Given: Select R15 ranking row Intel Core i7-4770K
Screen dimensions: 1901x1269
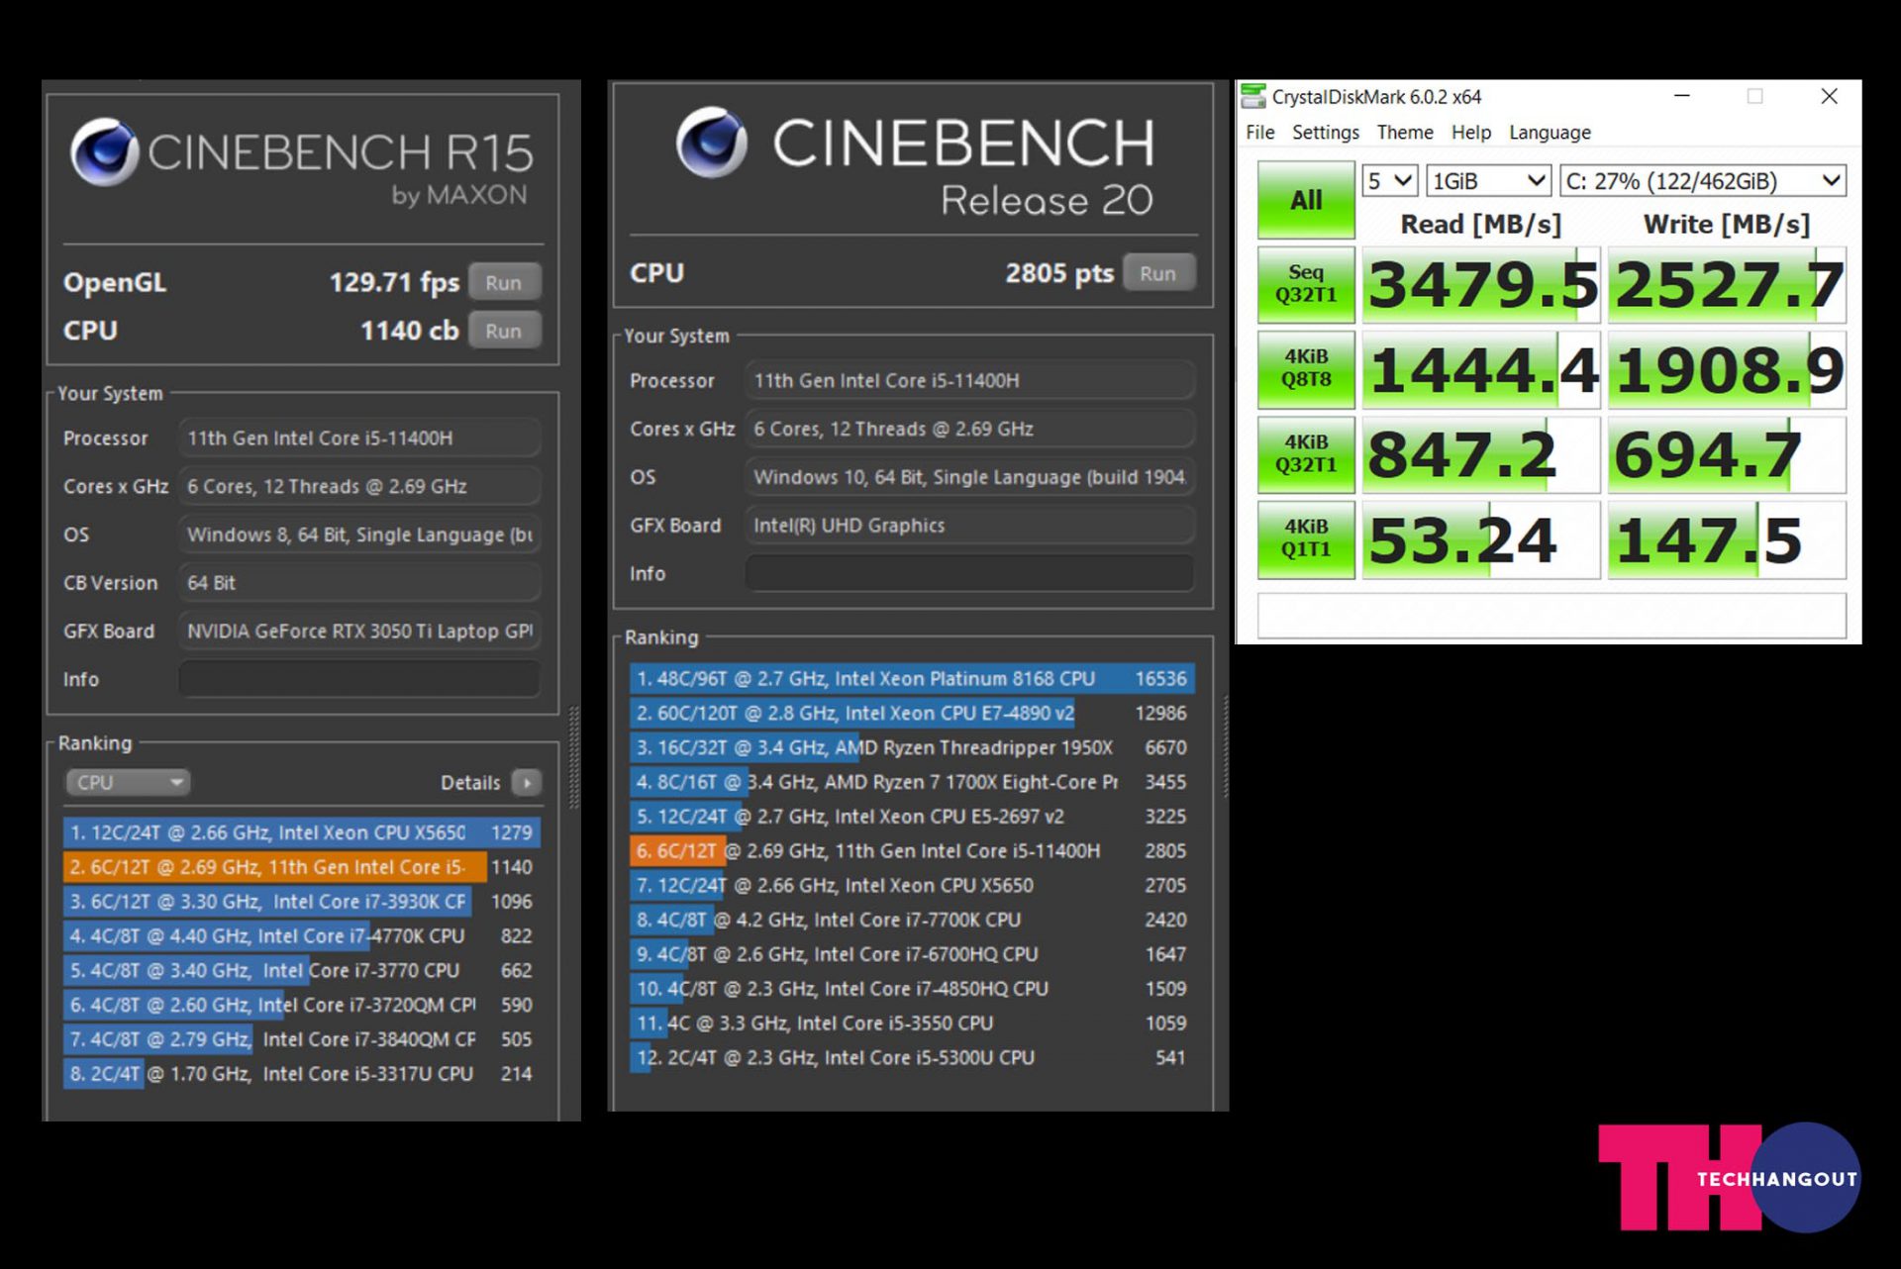Looking at the screenshot, I should click(x=301, y=936).
